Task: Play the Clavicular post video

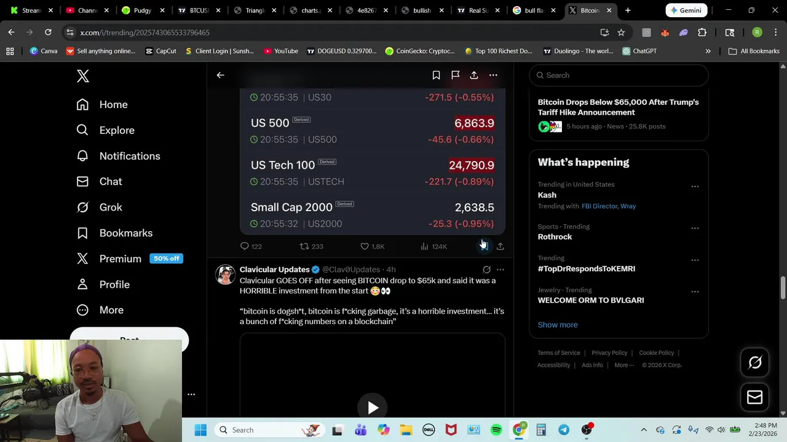Action: tap(373, 408)
